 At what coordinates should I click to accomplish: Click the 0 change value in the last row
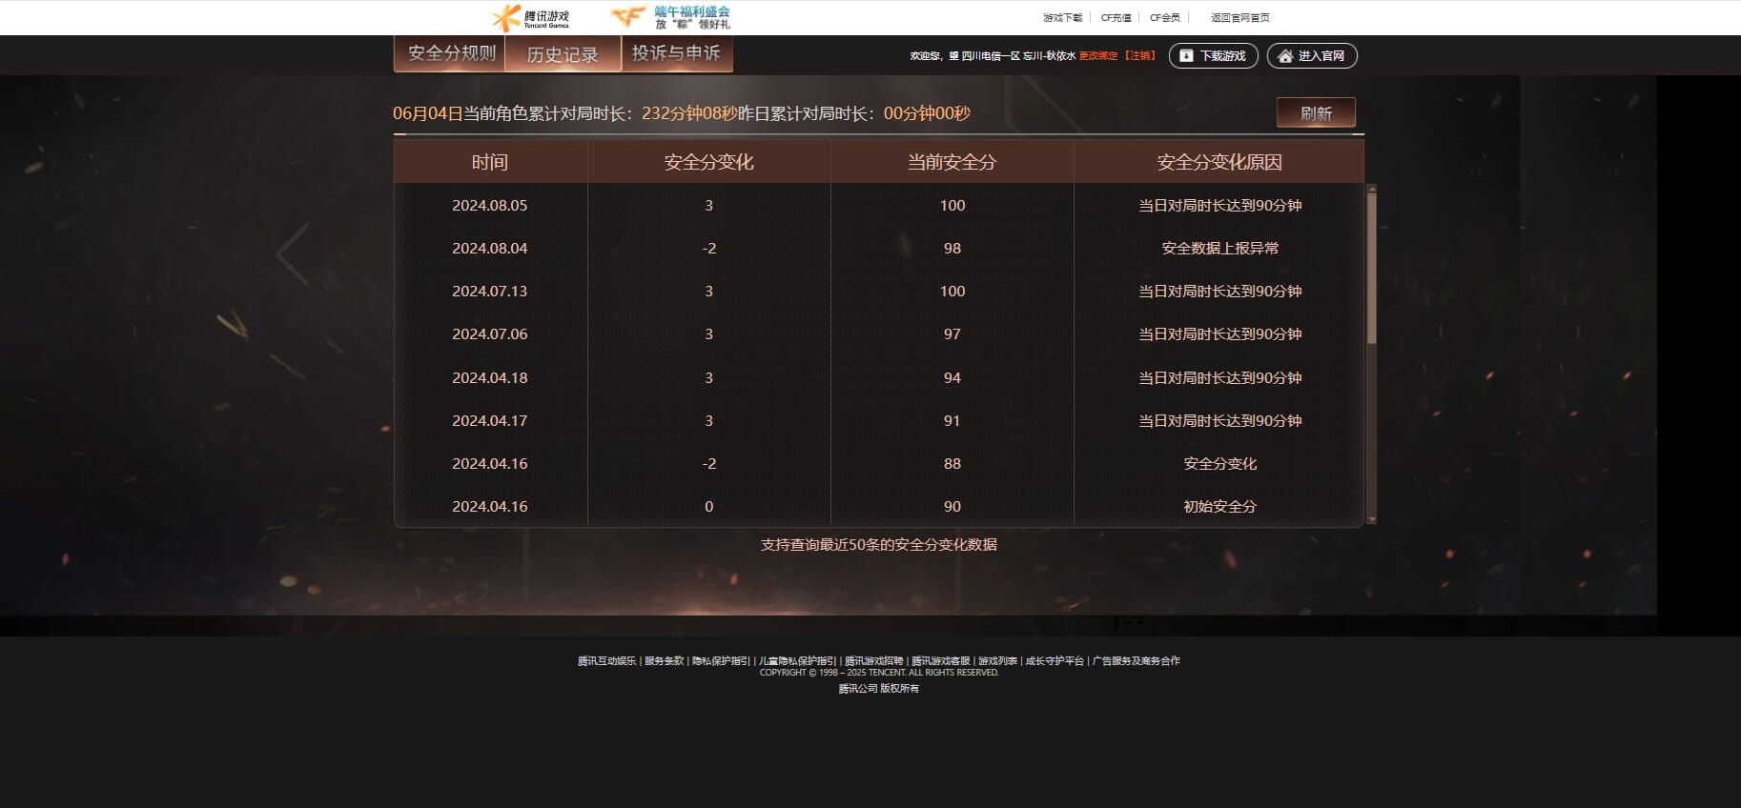[x=708, y=506]
